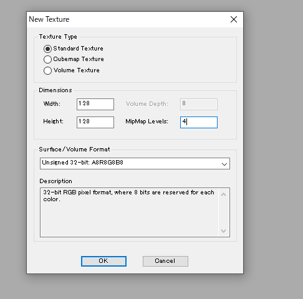Click the description scrollbar down arrow

(224, 231)
